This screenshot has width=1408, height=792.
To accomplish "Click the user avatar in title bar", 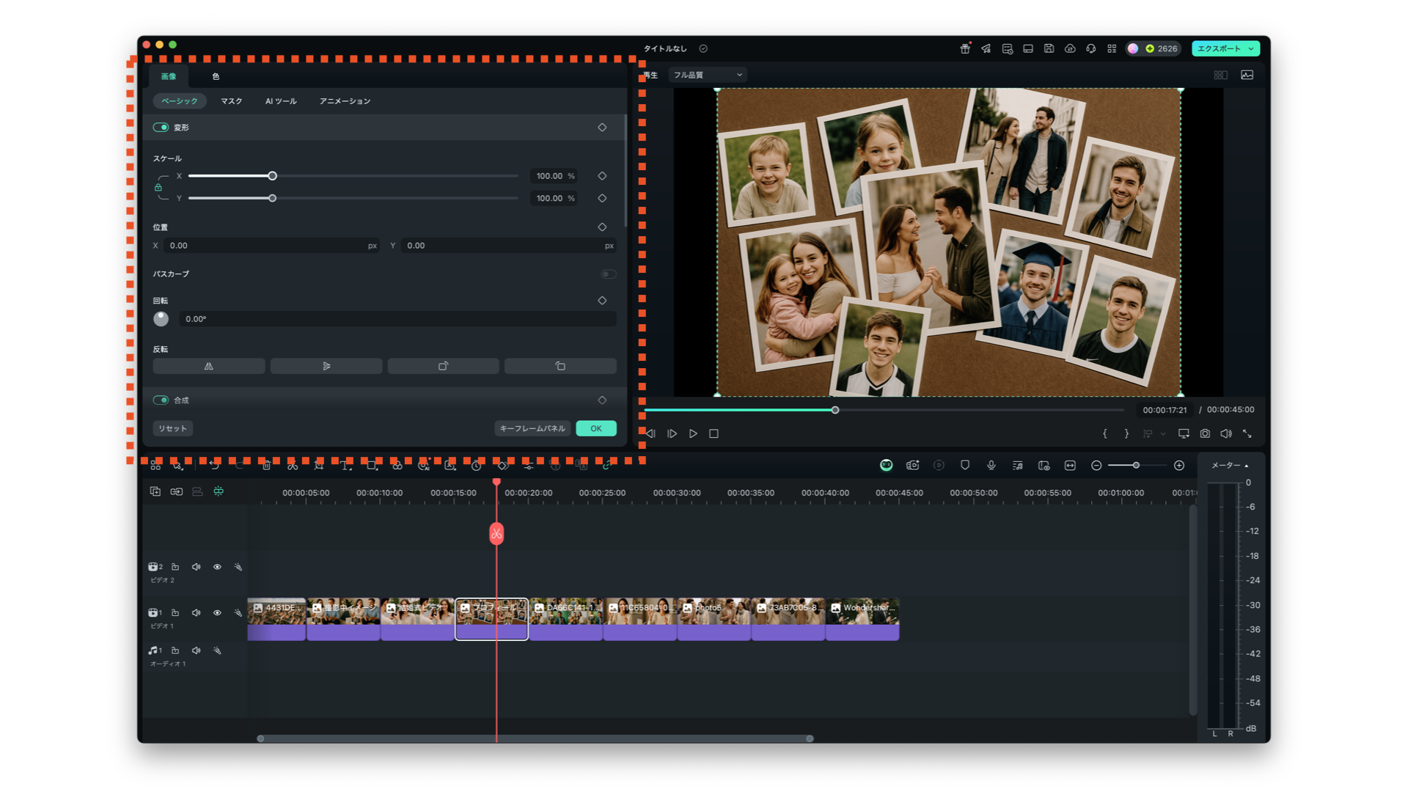I will [1133, 48].
